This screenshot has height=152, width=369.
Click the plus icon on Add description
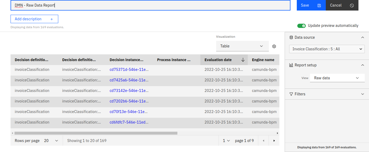(52, 19)
